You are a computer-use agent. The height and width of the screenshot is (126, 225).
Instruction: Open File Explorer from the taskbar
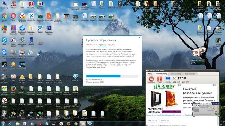18,124
